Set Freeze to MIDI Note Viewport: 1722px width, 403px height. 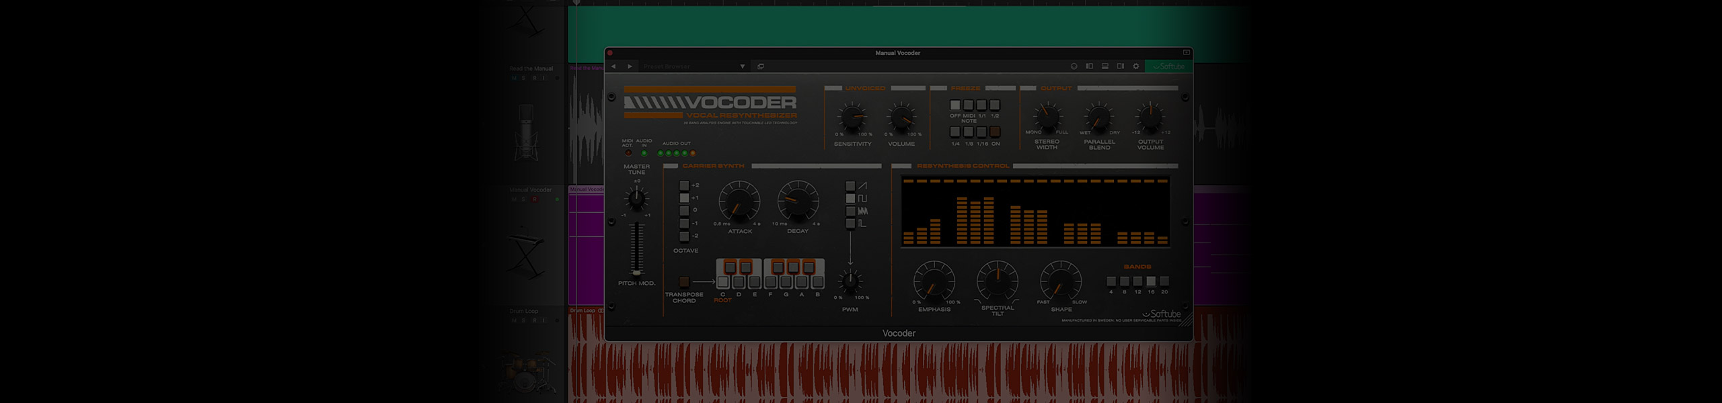coord(969,105)
